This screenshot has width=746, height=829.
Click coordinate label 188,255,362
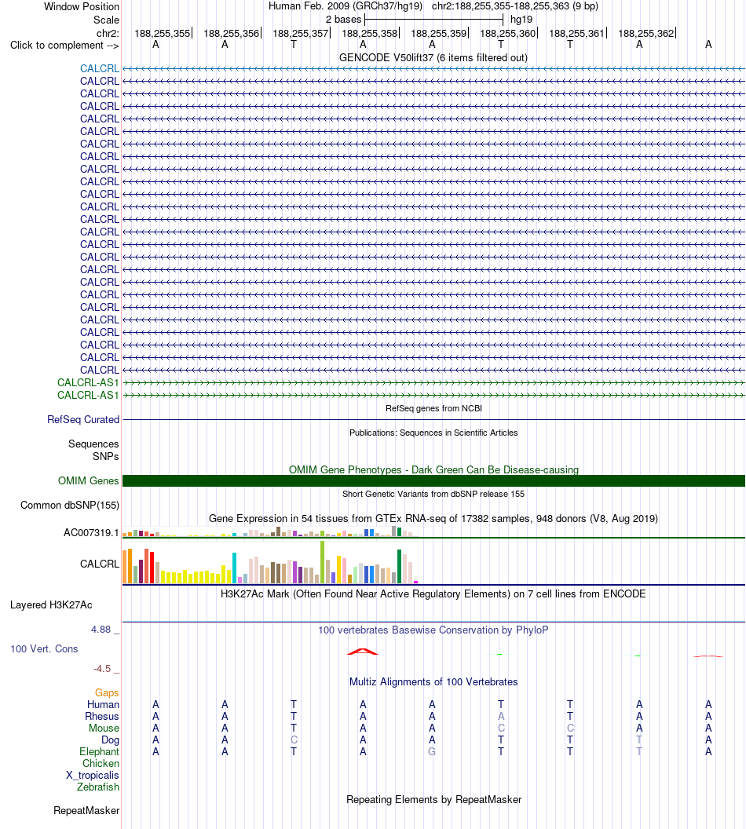click(x=646, y=33)
